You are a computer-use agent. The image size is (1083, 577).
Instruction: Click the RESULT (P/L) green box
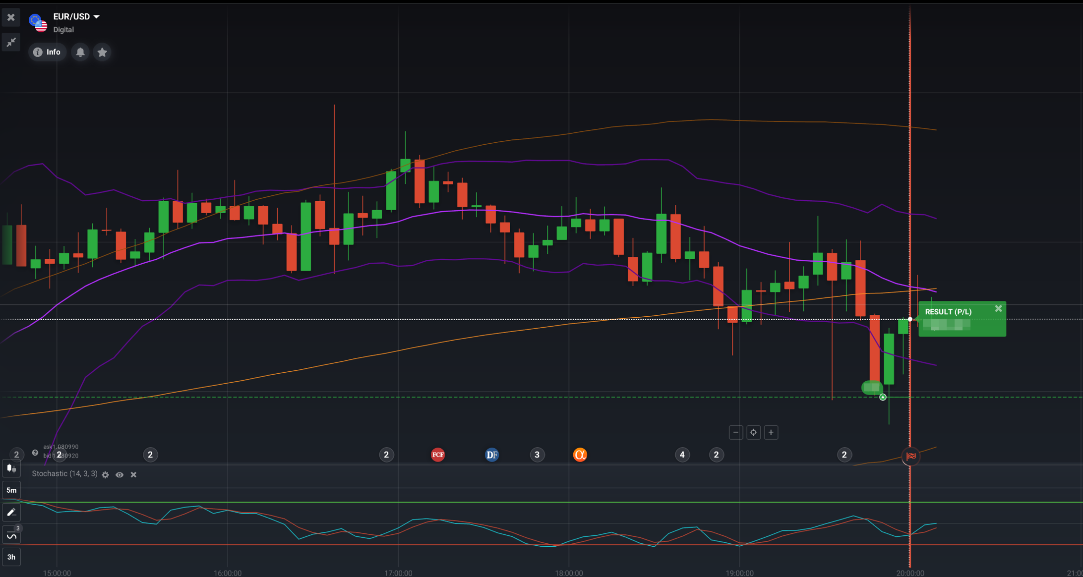(x=962, y=319)
